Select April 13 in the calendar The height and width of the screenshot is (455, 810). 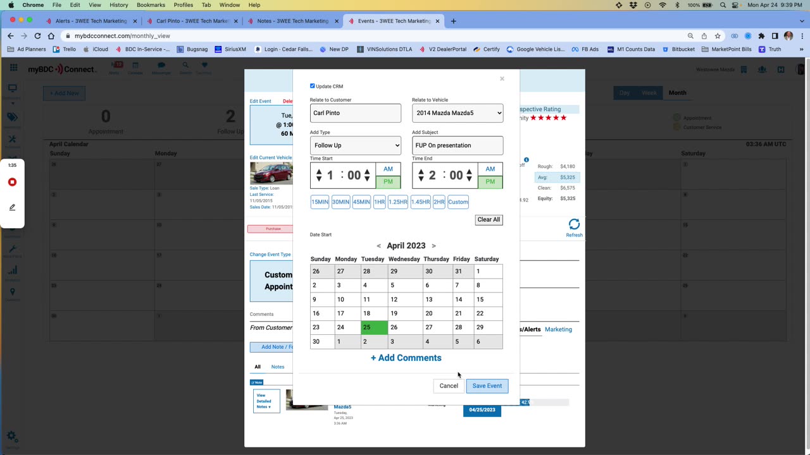[437, 300]
